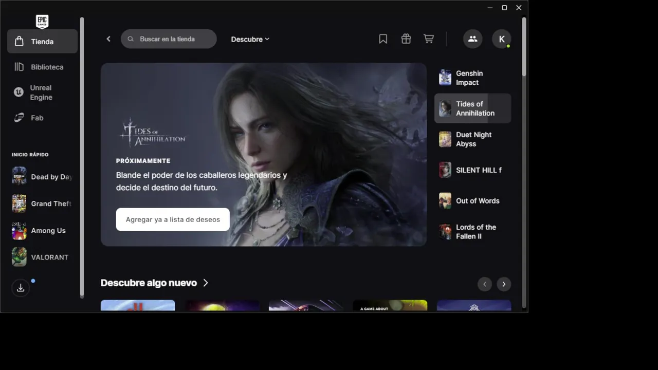Open the wishlist bookmark icon
Screen dimensions: 658x370
[x=383, y=39]
